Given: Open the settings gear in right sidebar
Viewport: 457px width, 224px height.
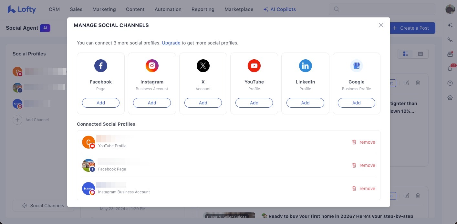Looking at the screenshot, I should (x=450, y=98).
